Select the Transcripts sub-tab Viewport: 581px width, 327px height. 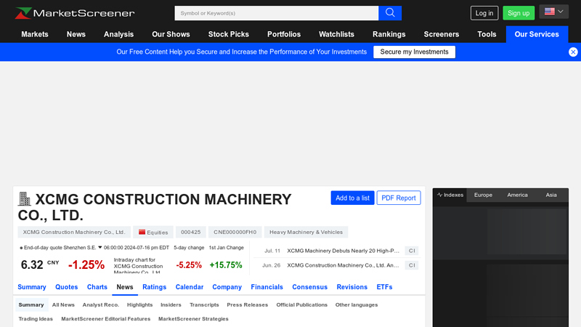tap(204, 304)
